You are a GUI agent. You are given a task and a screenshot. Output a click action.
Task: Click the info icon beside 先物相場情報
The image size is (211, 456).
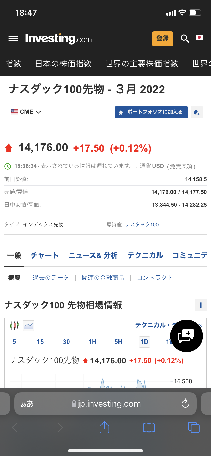click(x=201, y=305)
